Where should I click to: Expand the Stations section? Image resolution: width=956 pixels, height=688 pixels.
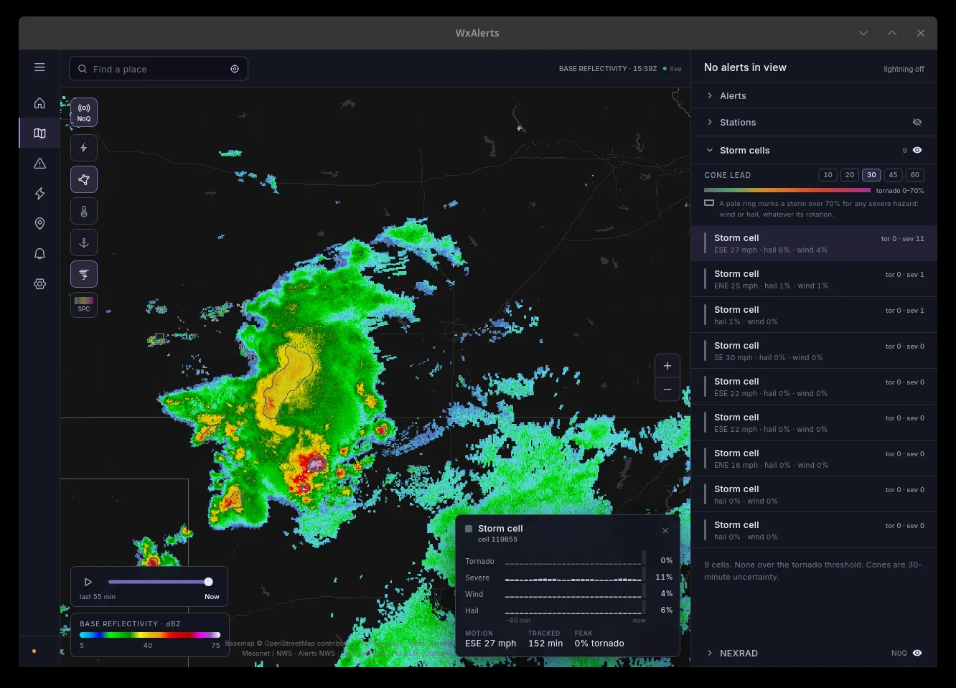pyautogui.click(x=814, y=122)
